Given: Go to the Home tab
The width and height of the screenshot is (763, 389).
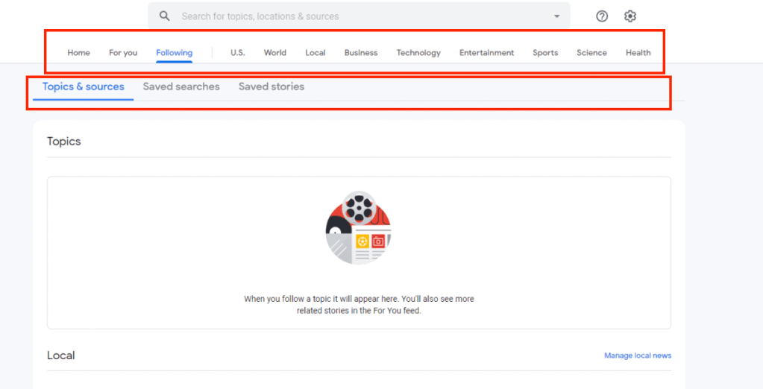Looking at the screenshot, I should [78, 53].
